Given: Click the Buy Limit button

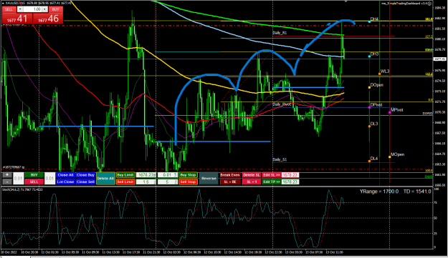Looking at the screenshot, I should 125,175.
